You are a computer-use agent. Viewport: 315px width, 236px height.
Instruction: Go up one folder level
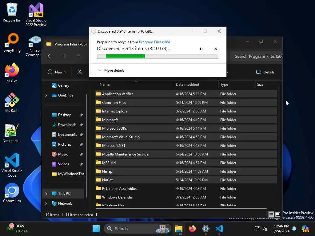pos(79,56)
